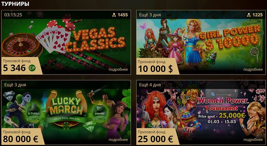Click the 10 000 $ prize fund box
Image resolution: width=267 pixels, height=146 pixels.
pos(157,66)
